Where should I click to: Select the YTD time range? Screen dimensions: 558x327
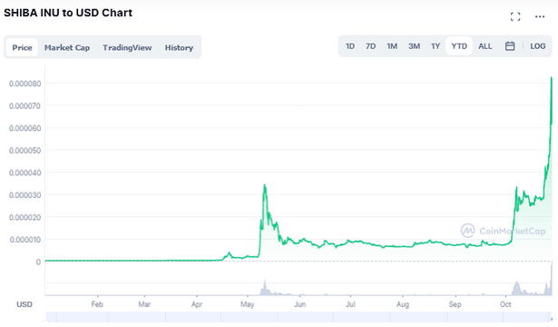[459, 46]
